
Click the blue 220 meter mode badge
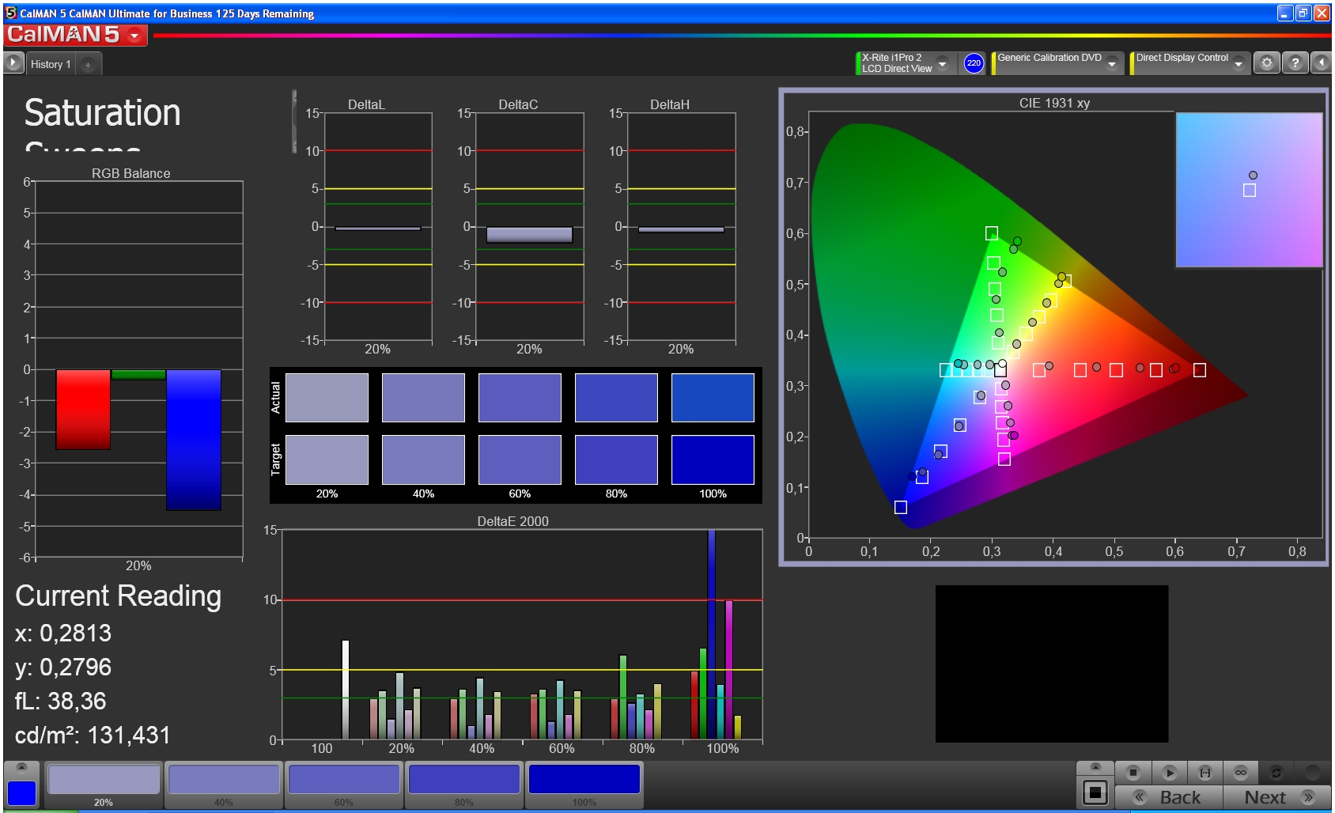coord(974,63)
